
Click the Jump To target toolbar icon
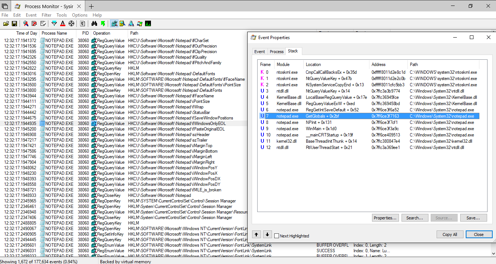pos(71,23)
